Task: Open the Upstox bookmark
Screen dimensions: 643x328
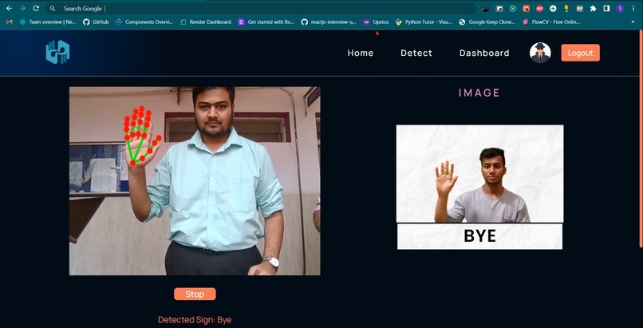Action: pos(376,22)
